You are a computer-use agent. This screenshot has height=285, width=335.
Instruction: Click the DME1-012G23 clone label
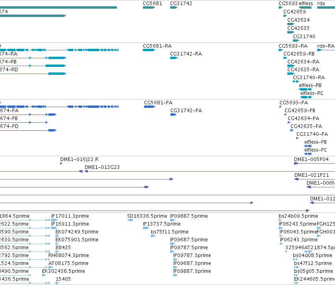(x=102, y=167)
